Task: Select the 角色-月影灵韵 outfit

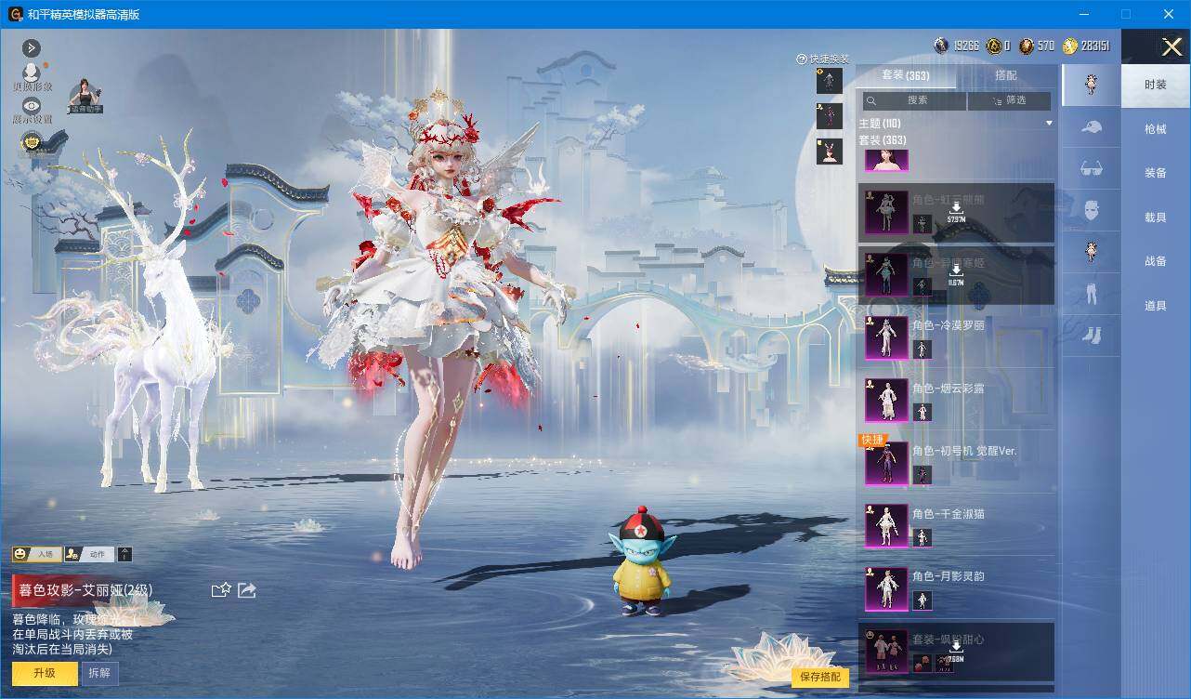Action: (956, 588)
